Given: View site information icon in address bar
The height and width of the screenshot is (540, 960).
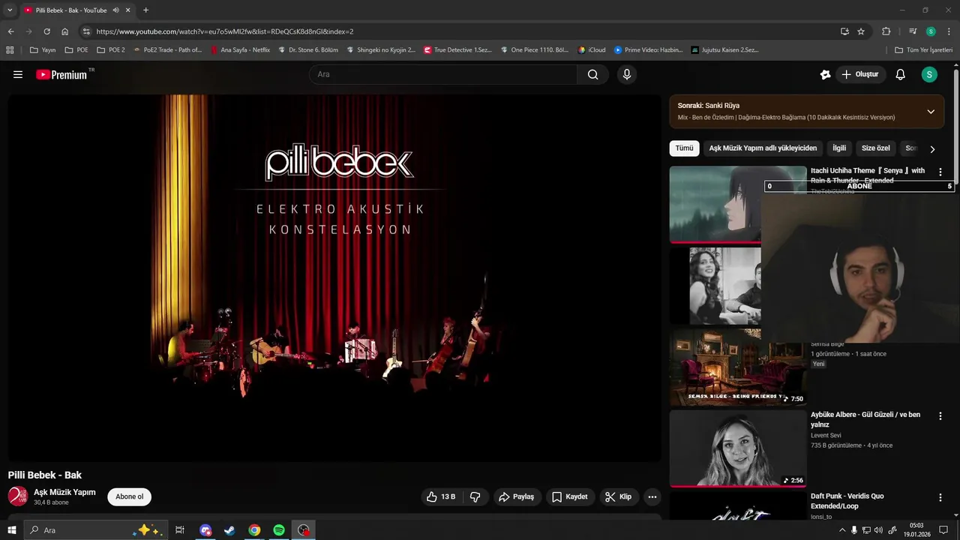Looking at the screenshot, I should point(86,31).
